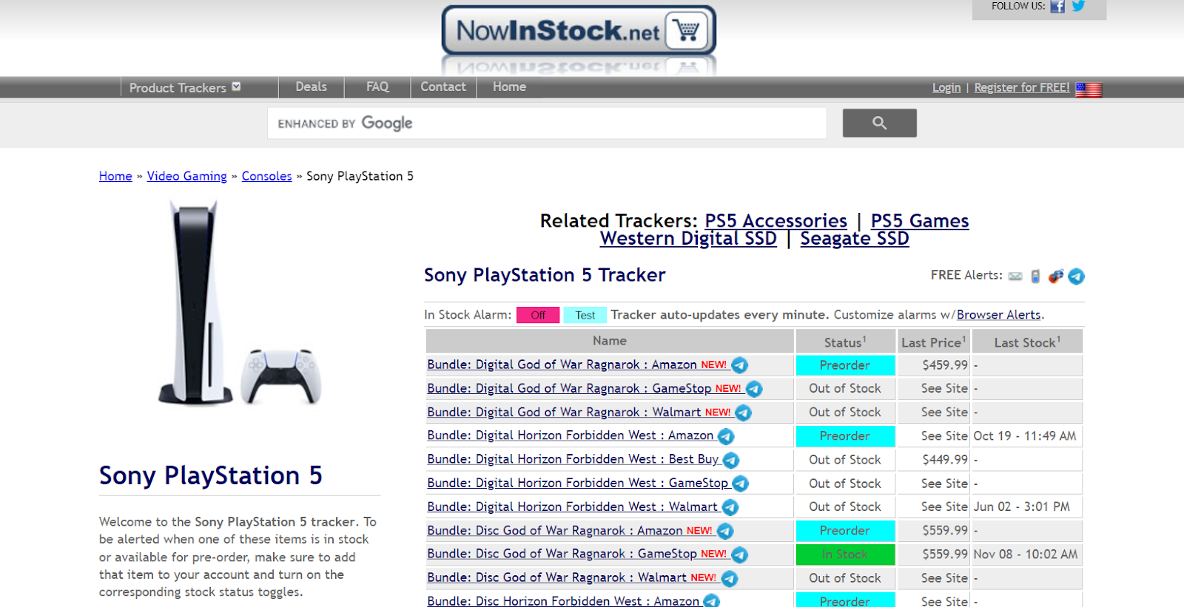The width and height of the screenshot is (1184, 607).
Task: Click 'Nov 08 - 10:02 AM' last stock cell
Action: point(1026,555)
